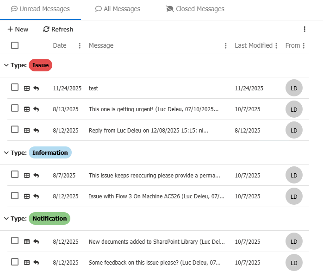The height and width of the screenshot is (272, 323).
Task: Select checkbox for 'Reply from Luc Deleu' row
Action: pyautogui.click(x=15, y=129)
